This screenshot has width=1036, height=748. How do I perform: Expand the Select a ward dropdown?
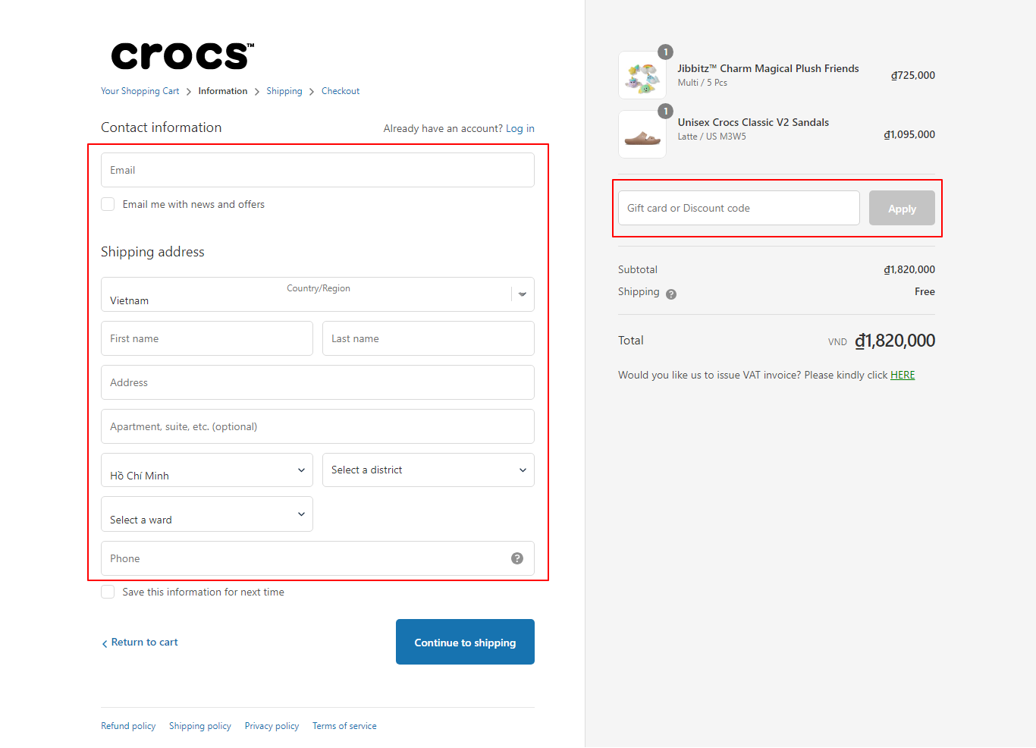coord(207,514)
